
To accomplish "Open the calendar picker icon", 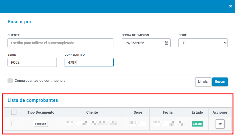I will coord(166,43).
